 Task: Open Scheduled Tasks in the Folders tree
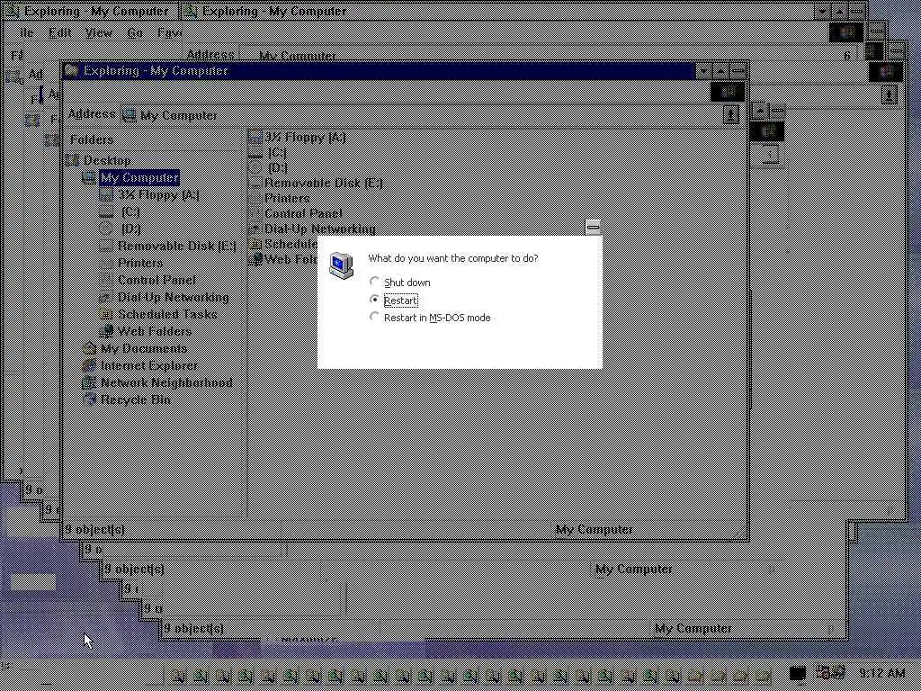[x=166, y=314]
